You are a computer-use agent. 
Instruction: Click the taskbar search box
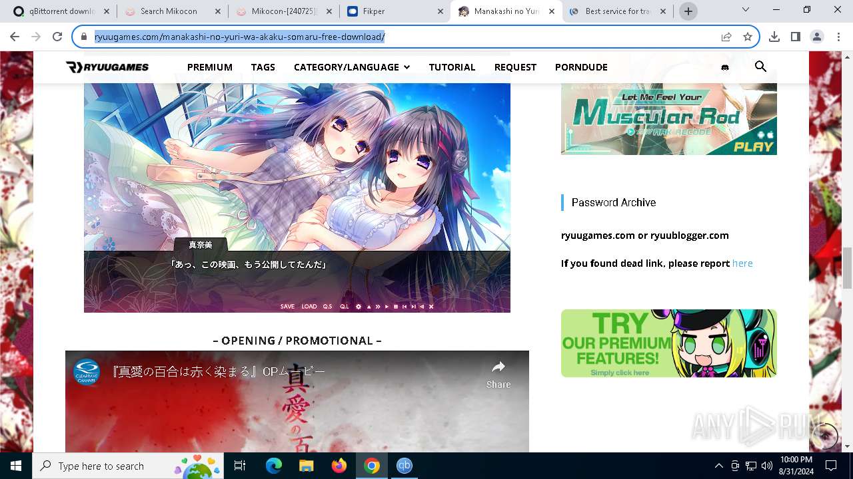[128, 466]
